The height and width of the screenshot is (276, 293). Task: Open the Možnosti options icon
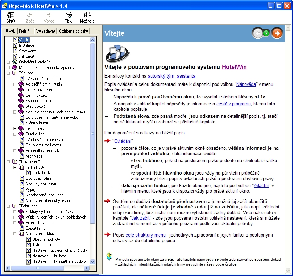coord(87,15)
